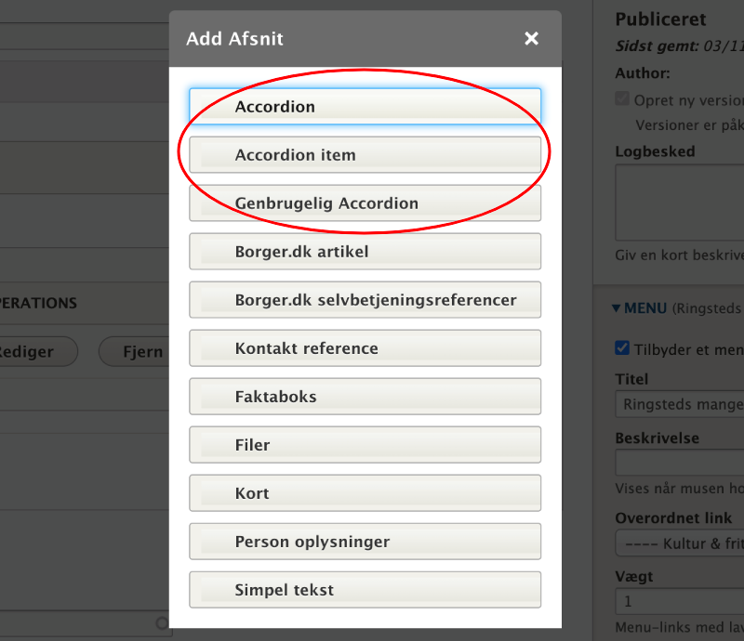Select Borger.dk selvbetjeningsreferencer option
The image size is (744, 641).
(x=365, y=300)
